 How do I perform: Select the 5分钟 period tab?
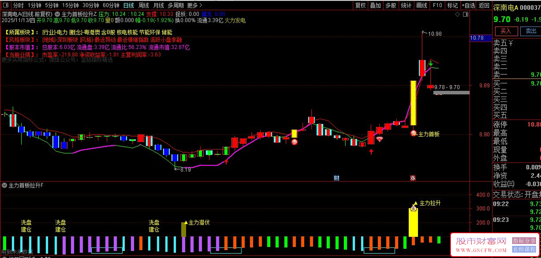coord(52,5)
